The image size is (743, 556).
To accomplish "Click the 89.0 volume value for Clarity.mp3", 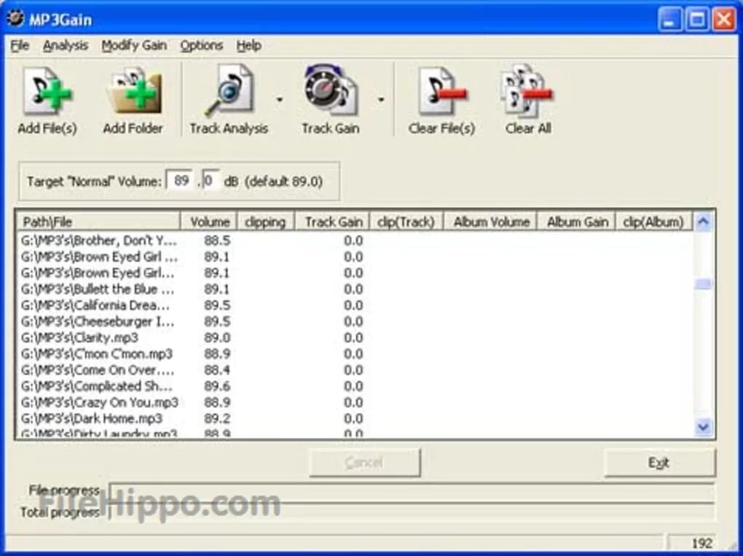I will [x=217, y=337].
